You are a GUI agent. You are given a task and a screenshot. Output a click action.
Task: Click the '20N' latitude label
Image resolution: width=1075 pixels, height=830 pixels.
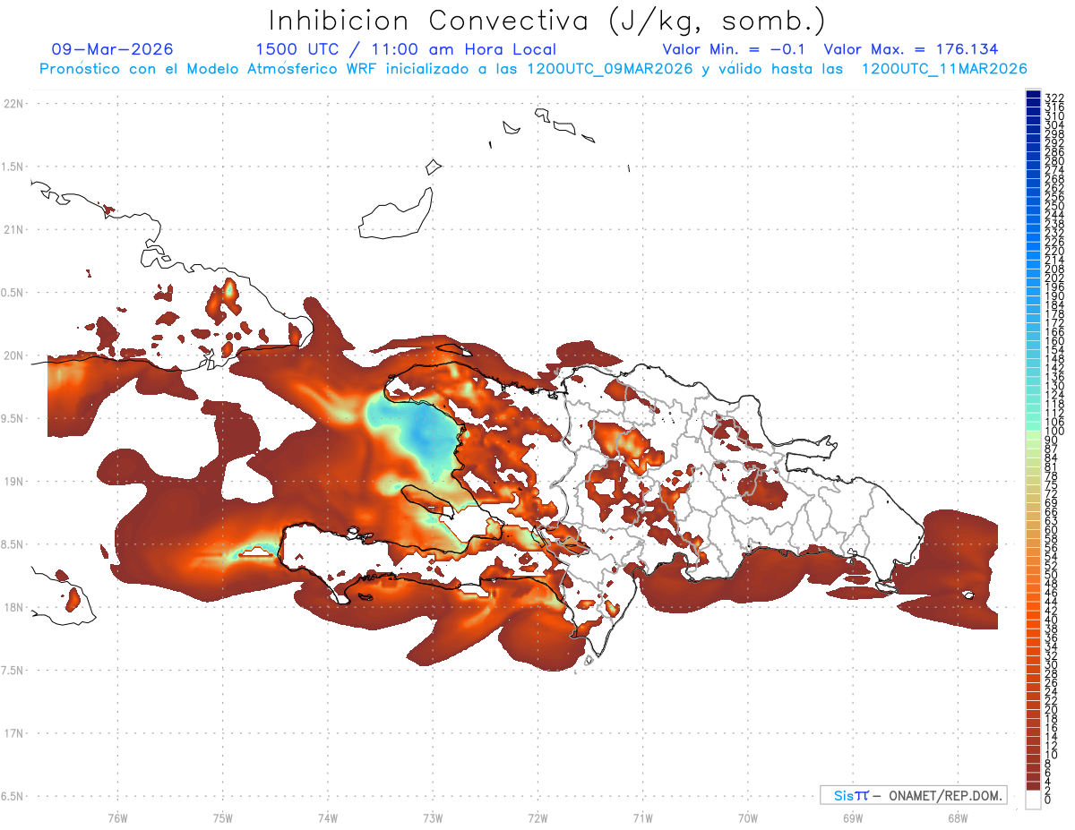(13, 355)
